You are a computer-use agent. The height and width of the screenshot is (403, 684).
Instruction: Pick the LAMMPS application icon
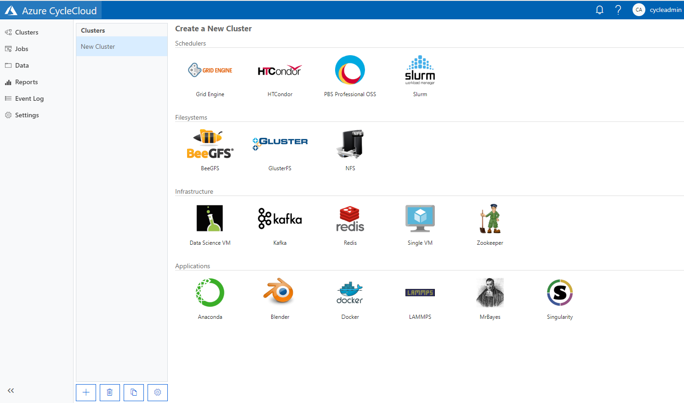[420, 293]
